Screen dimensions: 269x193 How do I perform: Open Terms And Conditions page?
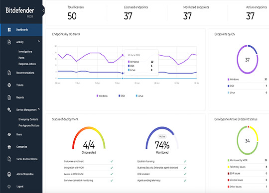click(27, 159)
